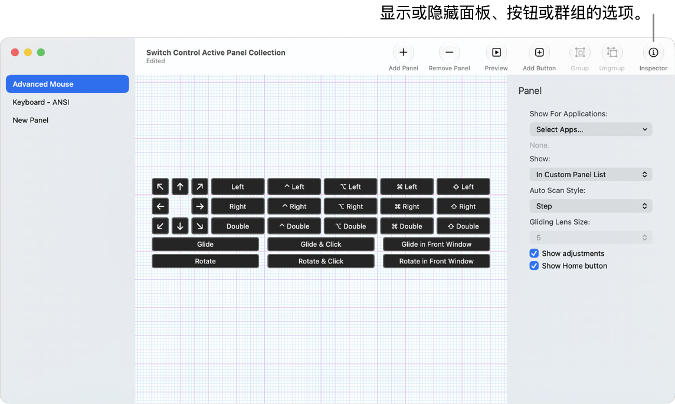Uncheck Show Home button checkbox

(x=534, y=266)
